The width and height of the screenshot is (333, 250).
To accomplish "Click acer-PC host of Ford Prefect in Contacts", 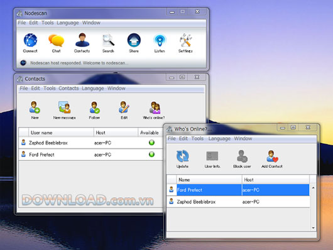I will tap(102, 155).
